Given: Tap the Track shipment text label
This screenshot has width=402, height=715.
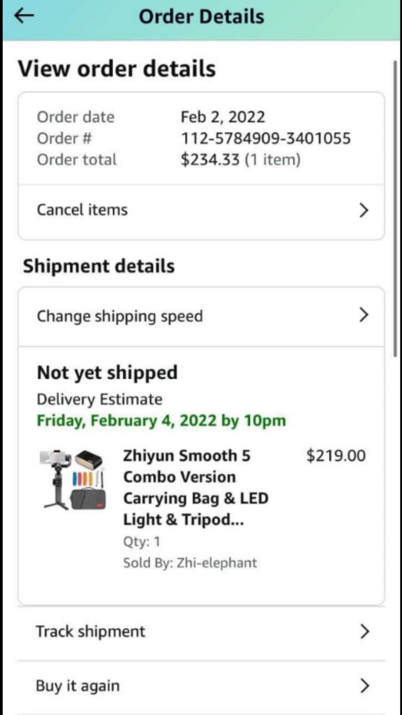Looking at the screenshot, I should click(90, 632).
